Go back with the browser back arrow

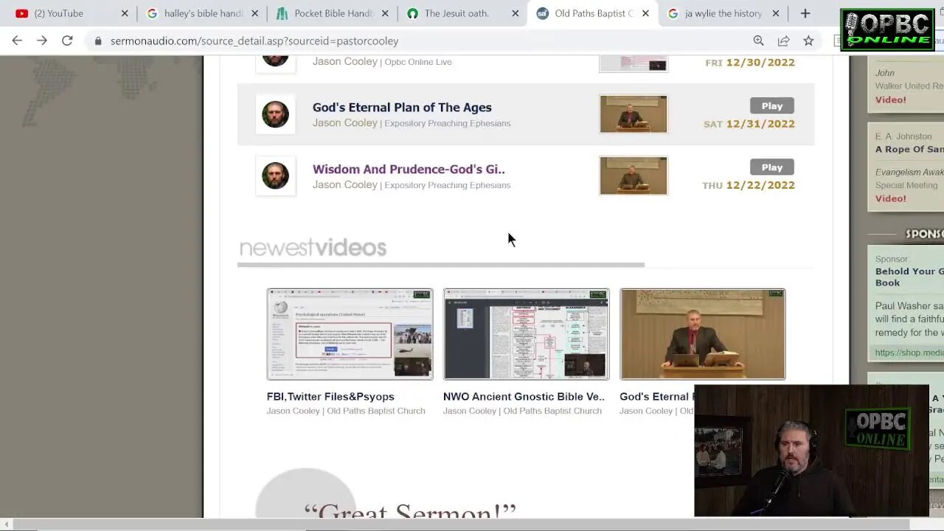[x=17, y=41]
